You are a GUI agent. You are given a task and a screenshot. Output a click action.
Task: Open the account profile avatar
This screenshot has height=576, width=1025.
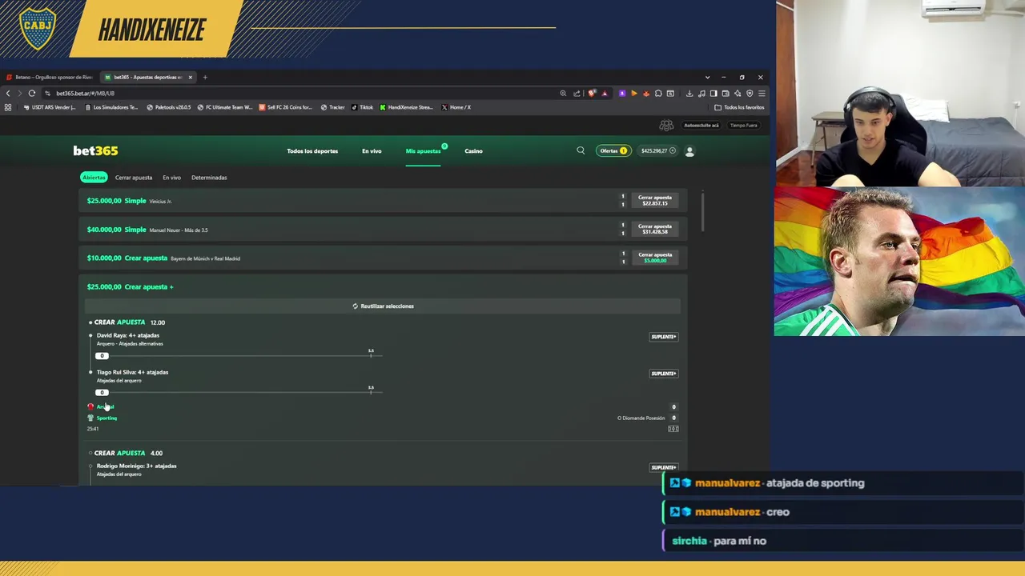pyautogui.click(x=689, y=150)
